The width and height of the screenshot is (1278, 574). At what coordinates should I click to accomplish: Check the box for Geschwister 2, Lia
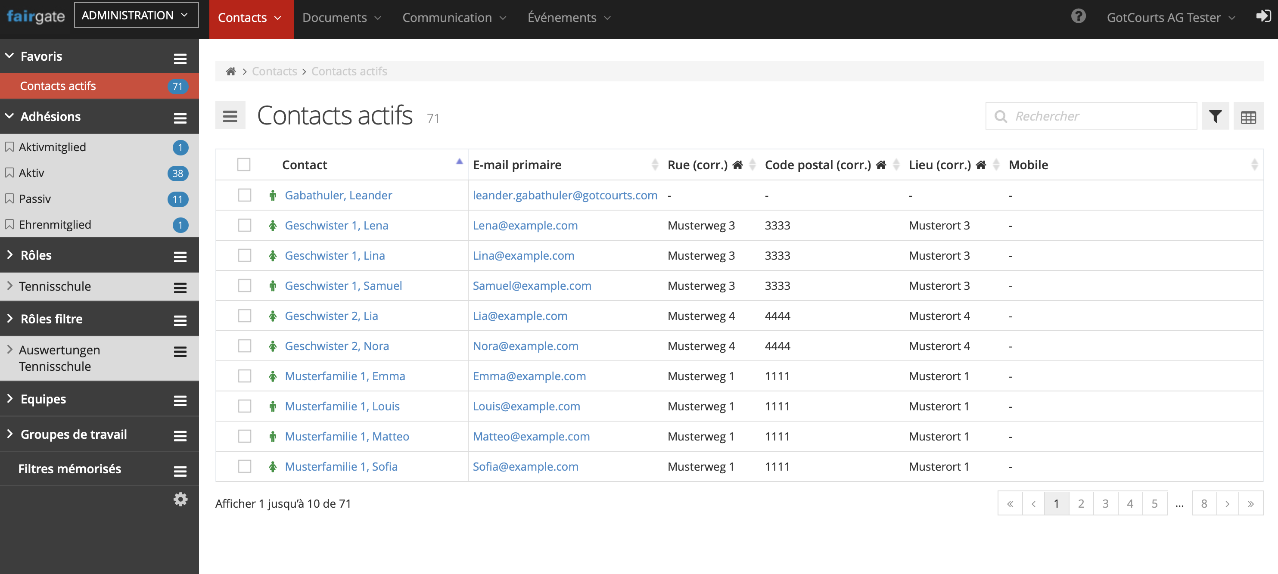click(x=244, y=316)
